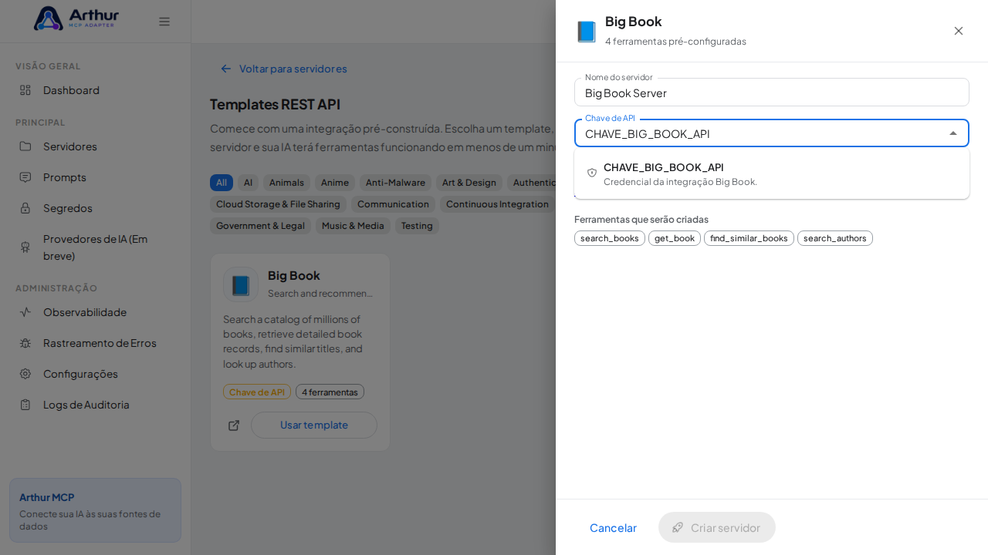Select the All category filter chip

[222, 183]
